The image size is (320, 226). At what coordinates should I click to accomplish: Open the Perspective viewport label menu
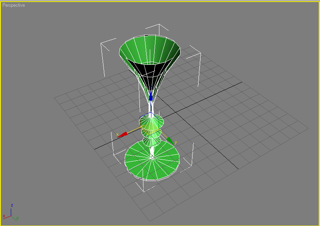click(14, 5)
